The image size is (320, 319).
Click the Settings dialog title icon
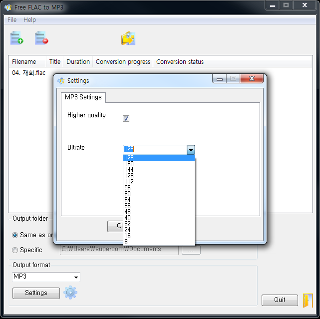(x=61, y=81)
